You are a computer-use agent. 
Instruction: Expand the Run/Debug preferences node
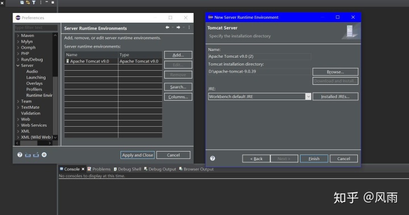click(x=18, y=59)
